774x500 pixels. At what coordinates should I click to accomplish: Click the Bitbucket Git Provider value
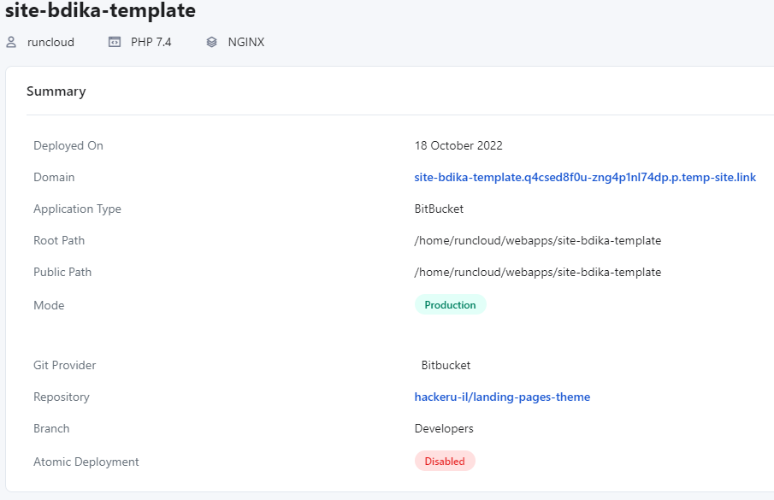(x=446, y=366)
